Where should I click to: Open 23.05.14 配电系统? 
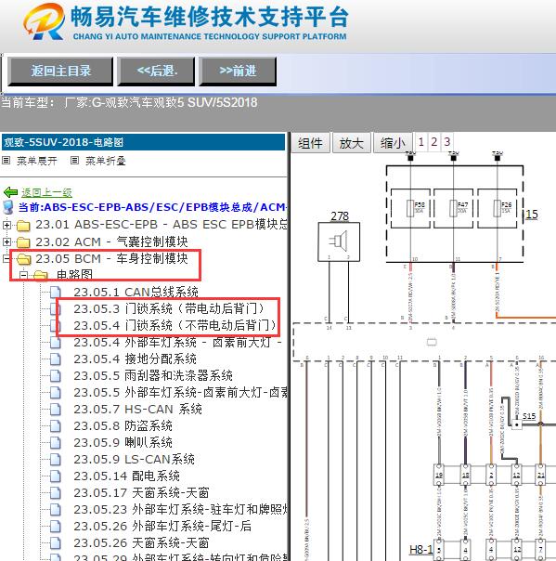click(126, 476)
